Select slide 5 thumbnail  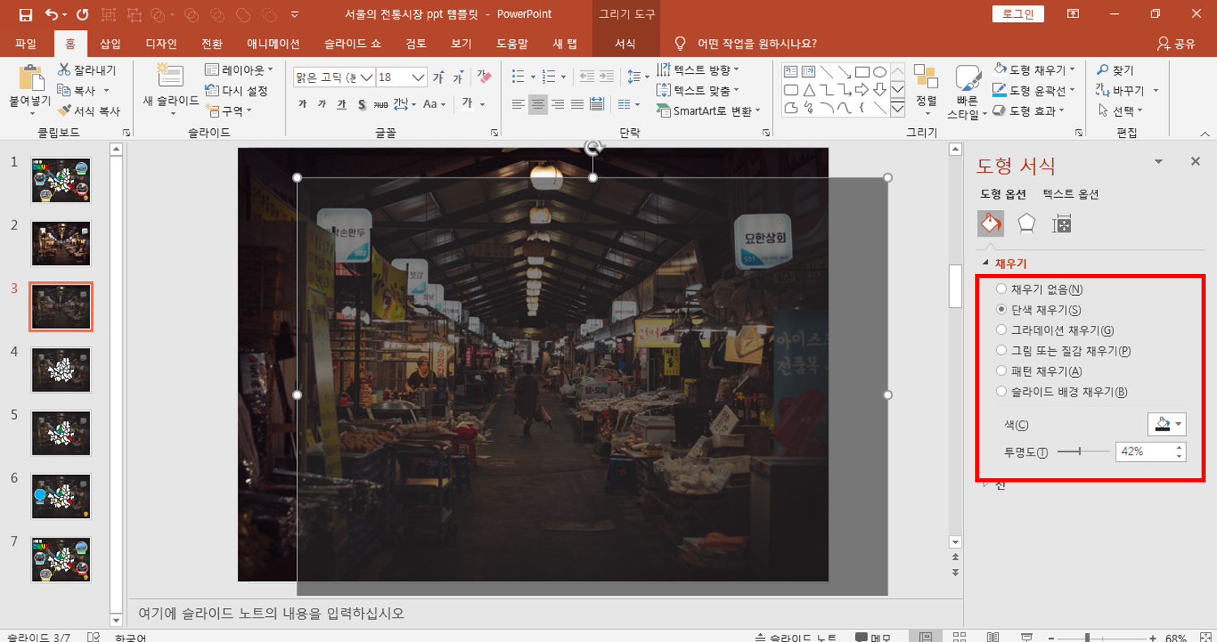pyautogui.click(x=62, y=433)
